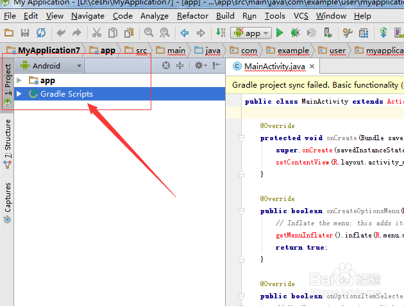The image size is (404, 306).
Task: Click the Forward navigation arrow
Action: point(201,33)
